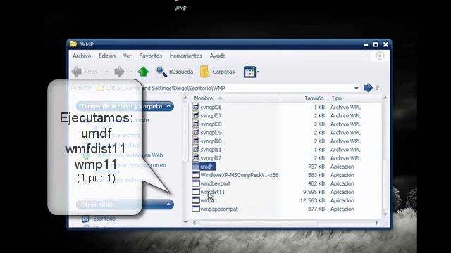
Task: Open the Views icon menu
Action: click(251, 72)
